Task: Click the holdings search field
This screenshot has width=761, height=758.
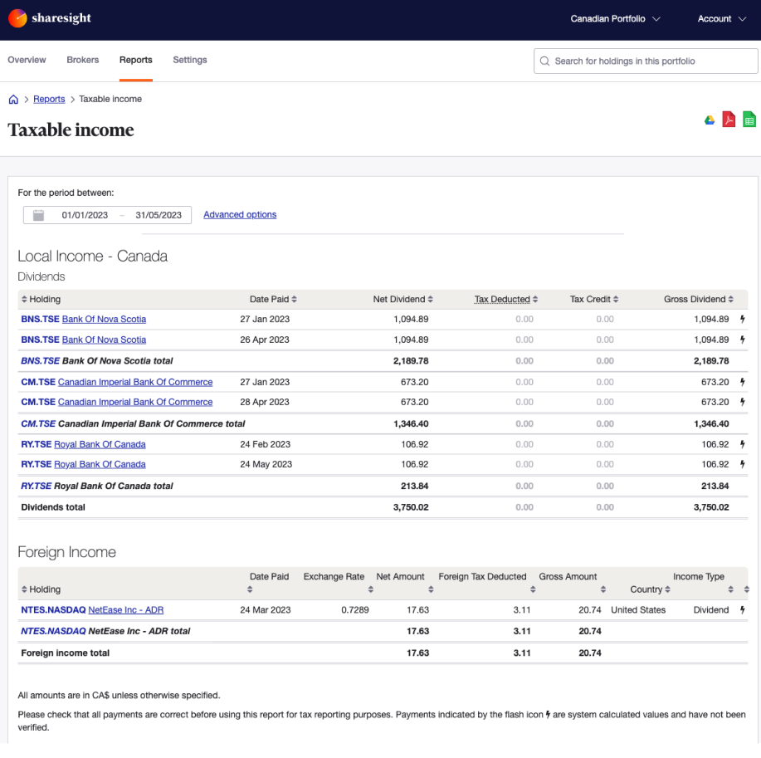Action: pyautogui.click(x=645, y=61)
